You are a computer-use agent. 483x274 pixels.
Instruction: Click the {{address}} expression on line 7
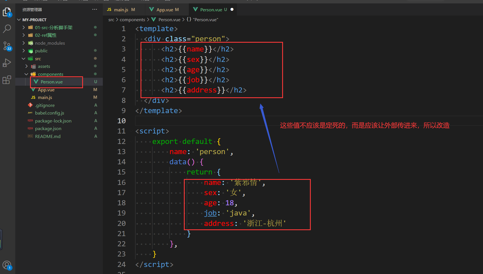click(x=202, y=90)
